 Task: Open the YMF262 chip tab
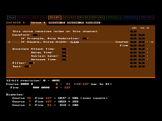pos(147,17)
